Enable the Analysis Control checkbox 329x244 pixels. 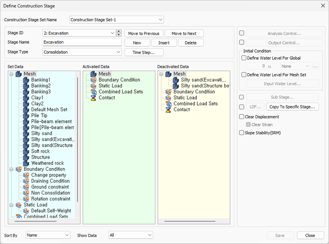click(x=242, y=33)
